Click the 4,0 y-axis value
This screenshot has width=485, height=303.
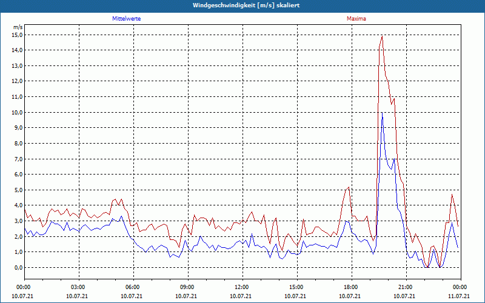point(19,205)
